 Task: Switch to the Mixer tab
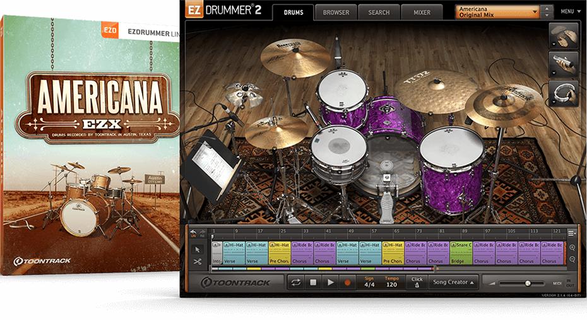(x=422, y=12)
